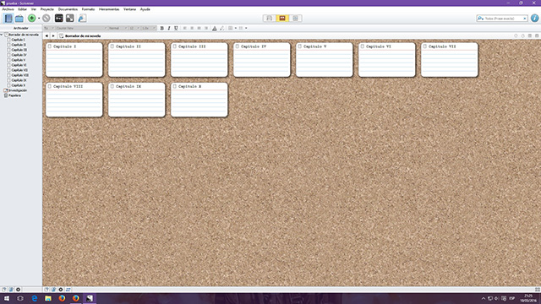The height and width of the screenshot is (304, 541).
Task: Enter full screen composition mode icon
Action: point(58,19)
